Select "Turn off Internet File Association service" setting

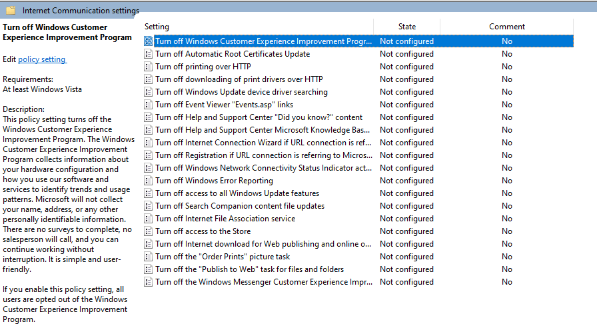225,219
